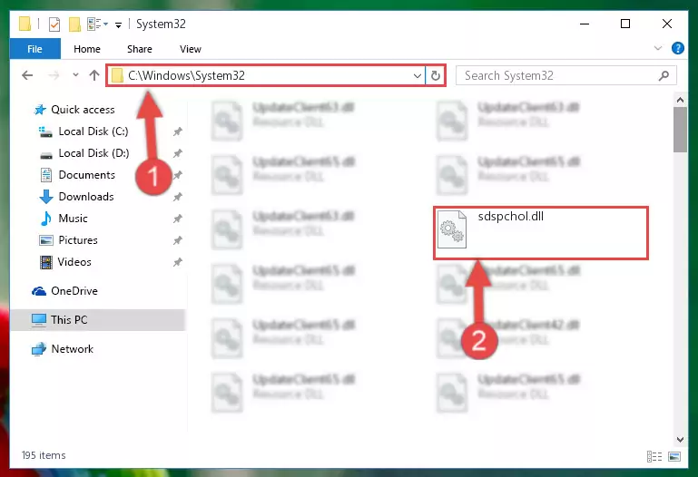This screenshot has height=477, width=698.
Task: Click the pin icon beside Music
Action: (178, 219)
